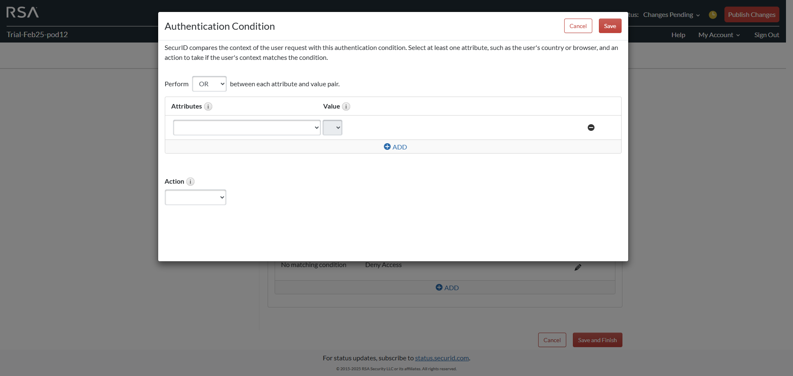Viewport: 793px width, 376px height.
Task: Click the plus ADD icon below Deny Access row
Action: (x=439, y=287)
